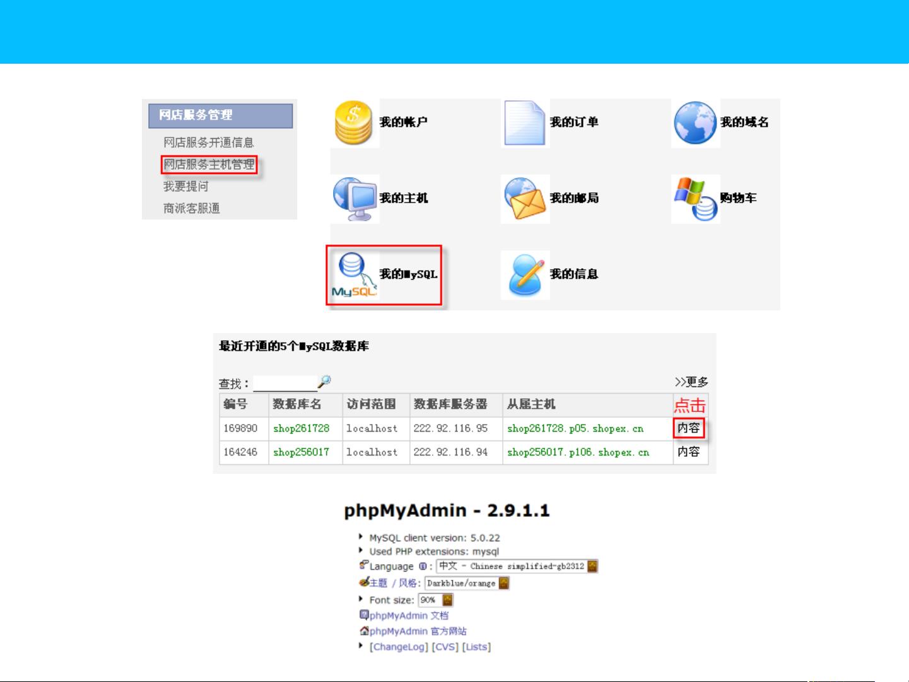This screenshot has width=909, height=682.
Task: Click the phpMyAdmin 文档 link
Action: click(409, 615)
